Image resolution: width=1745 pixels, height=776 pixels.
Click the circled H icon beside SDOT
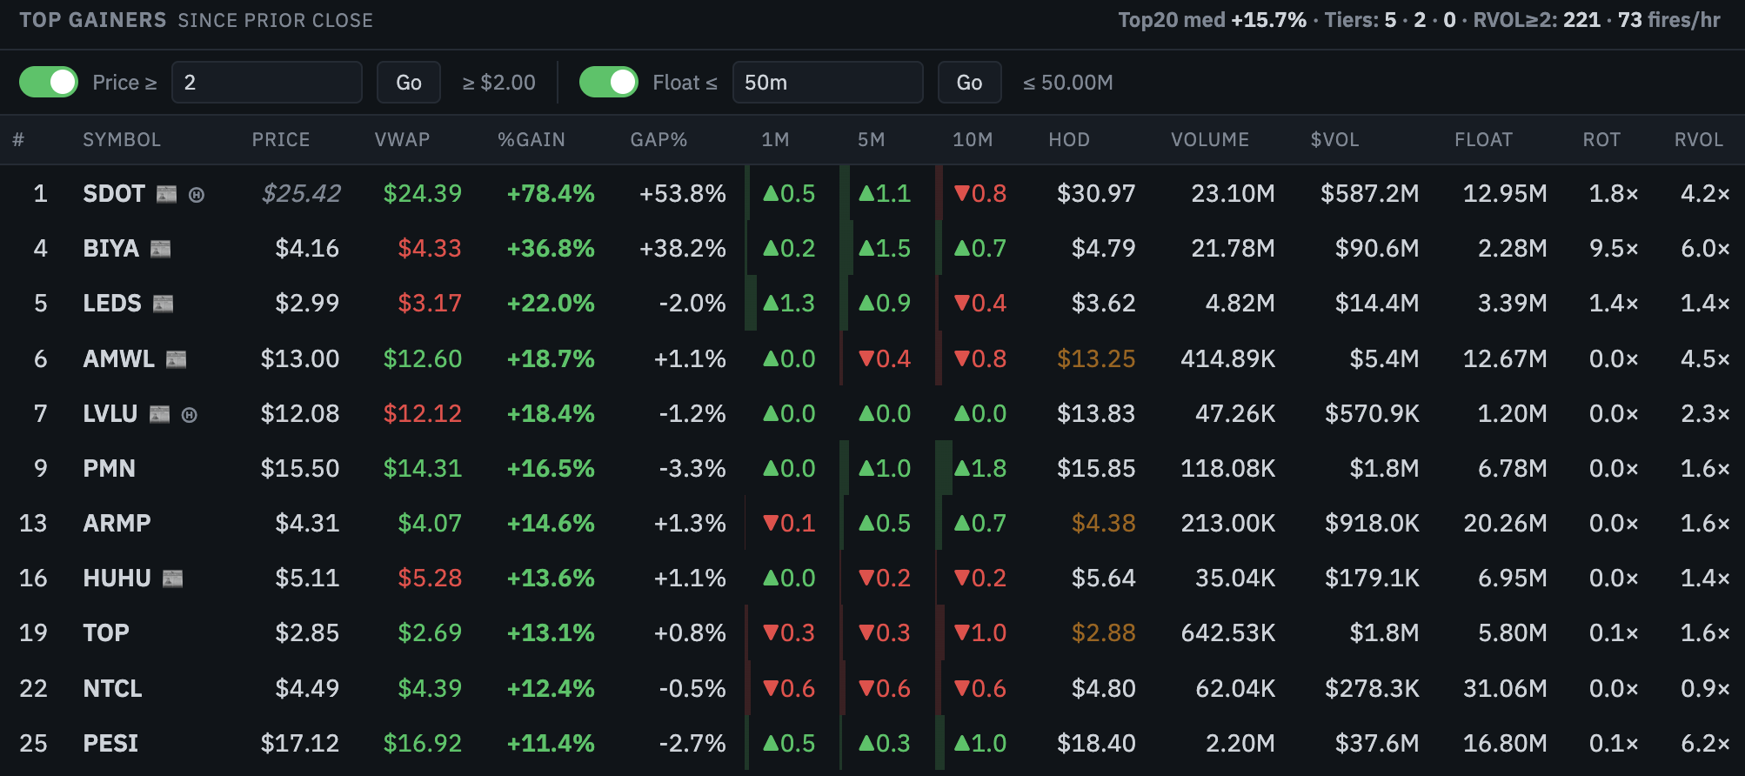(197, 195)
